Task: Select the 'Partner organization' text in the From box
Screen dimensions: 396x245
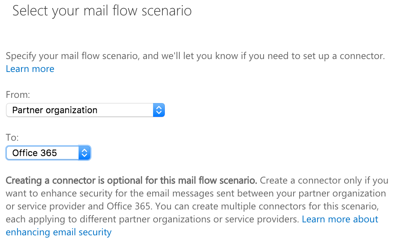Action: (x=55, y=110)
